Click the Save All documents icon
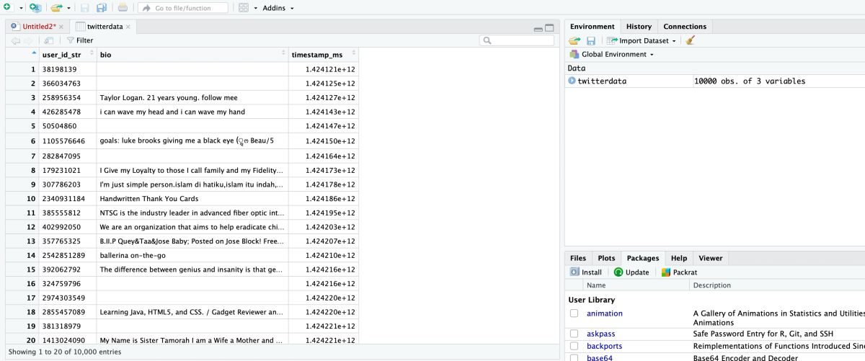 [102, 8]
